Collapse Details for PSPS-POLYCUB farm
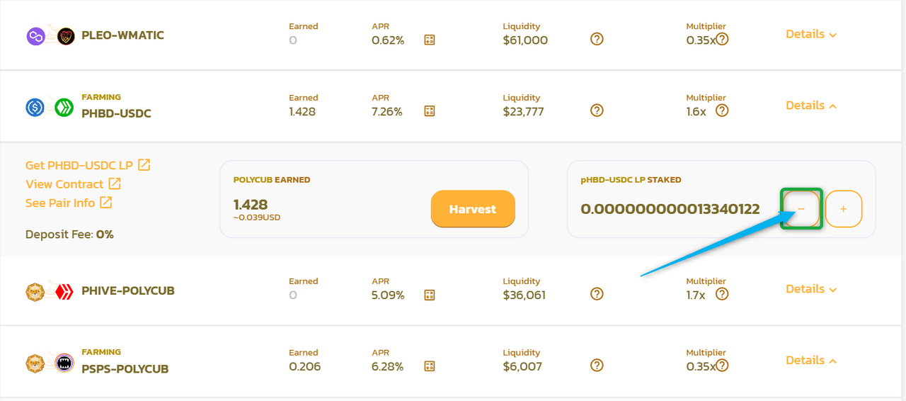906x401 pixels. click(x=811, y=361)
